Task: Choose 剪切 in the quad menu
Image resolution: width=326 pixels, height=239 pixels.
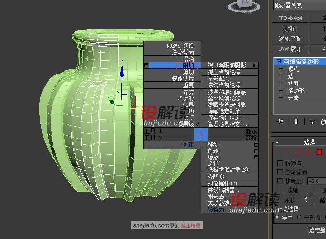Action: [x=189, y=72]
